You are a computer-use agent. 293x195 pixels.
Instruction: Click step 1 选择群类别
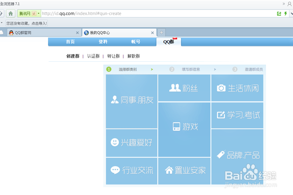[128, 69]
